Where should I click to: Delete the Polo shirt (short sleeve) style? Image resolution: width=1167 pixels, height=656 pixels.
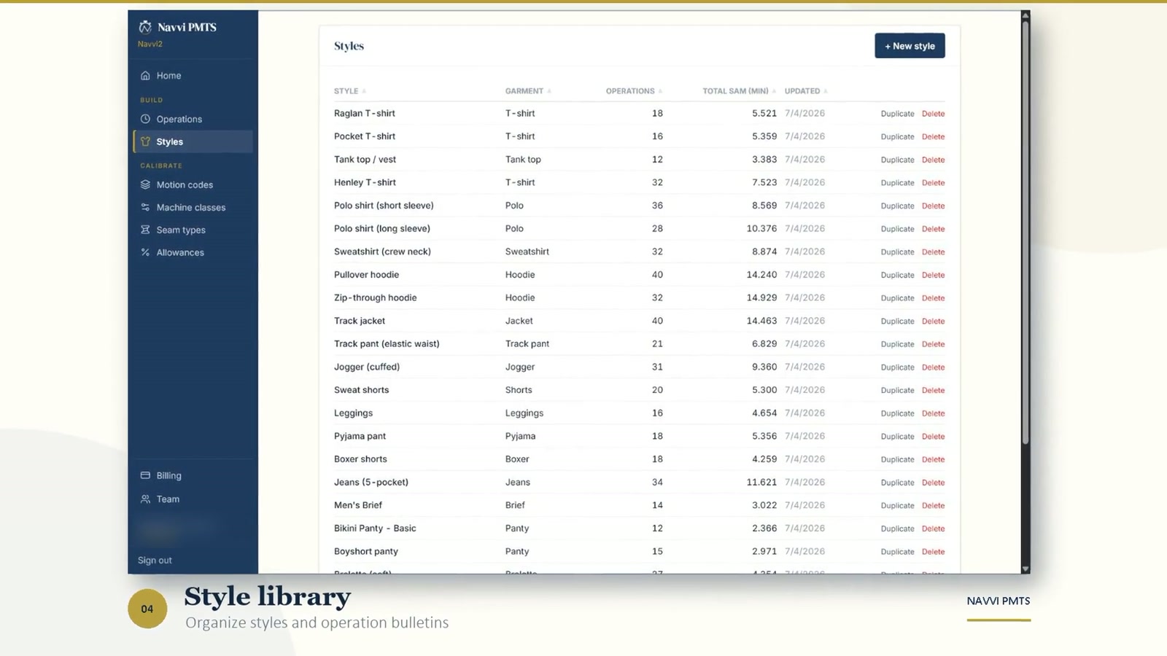(x=933, y=206)
